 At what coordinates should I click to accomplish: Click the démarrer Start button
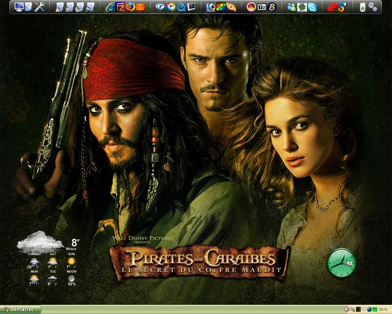(x=21, y=310)
